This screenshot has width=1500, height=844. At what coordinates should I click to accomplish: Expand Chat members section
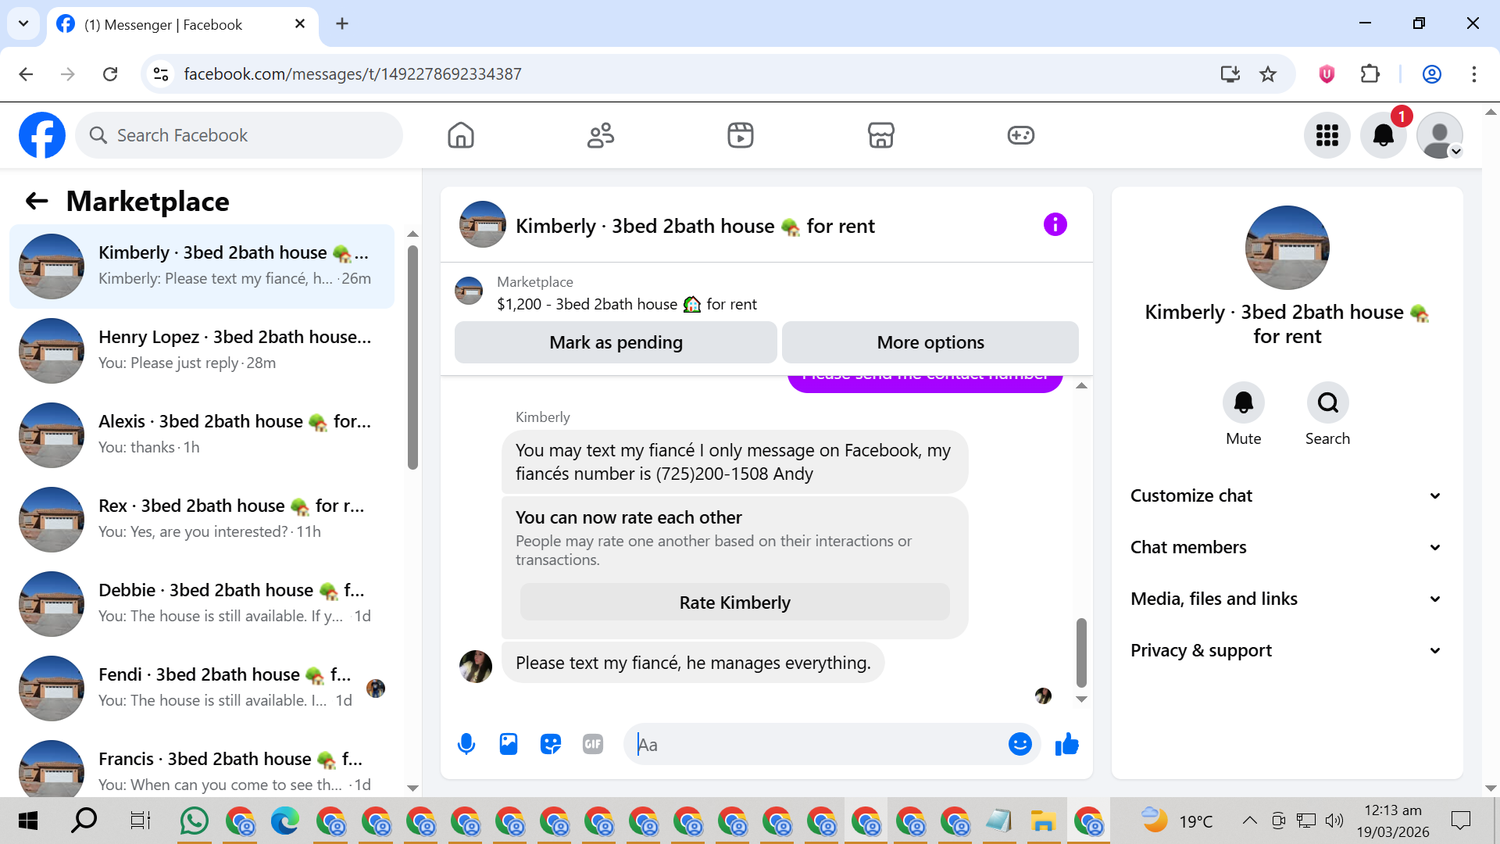click(1286, 547)
